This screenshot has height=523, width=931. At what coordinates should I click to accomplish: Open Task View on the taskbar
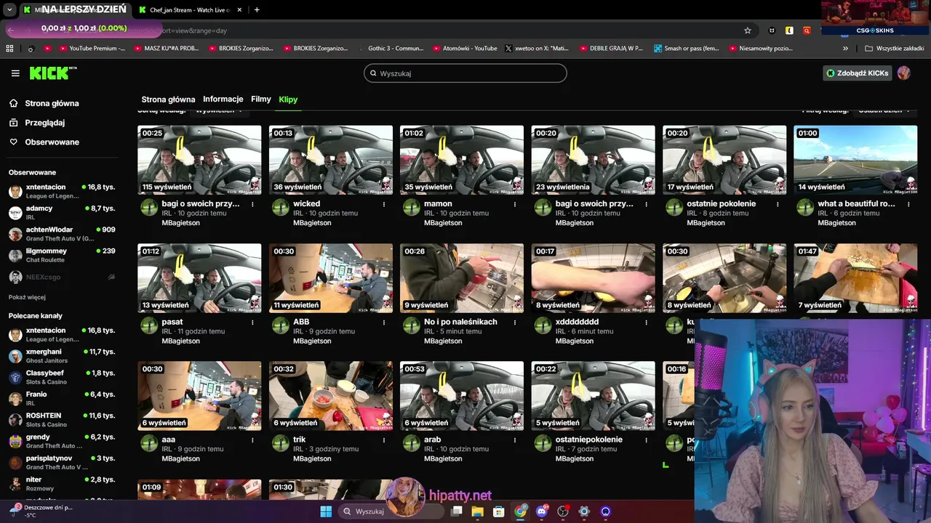(456, 511)
